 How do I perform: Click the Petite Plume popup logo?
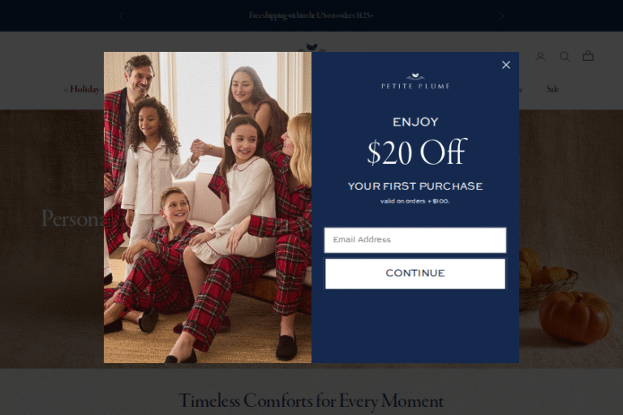415,81
